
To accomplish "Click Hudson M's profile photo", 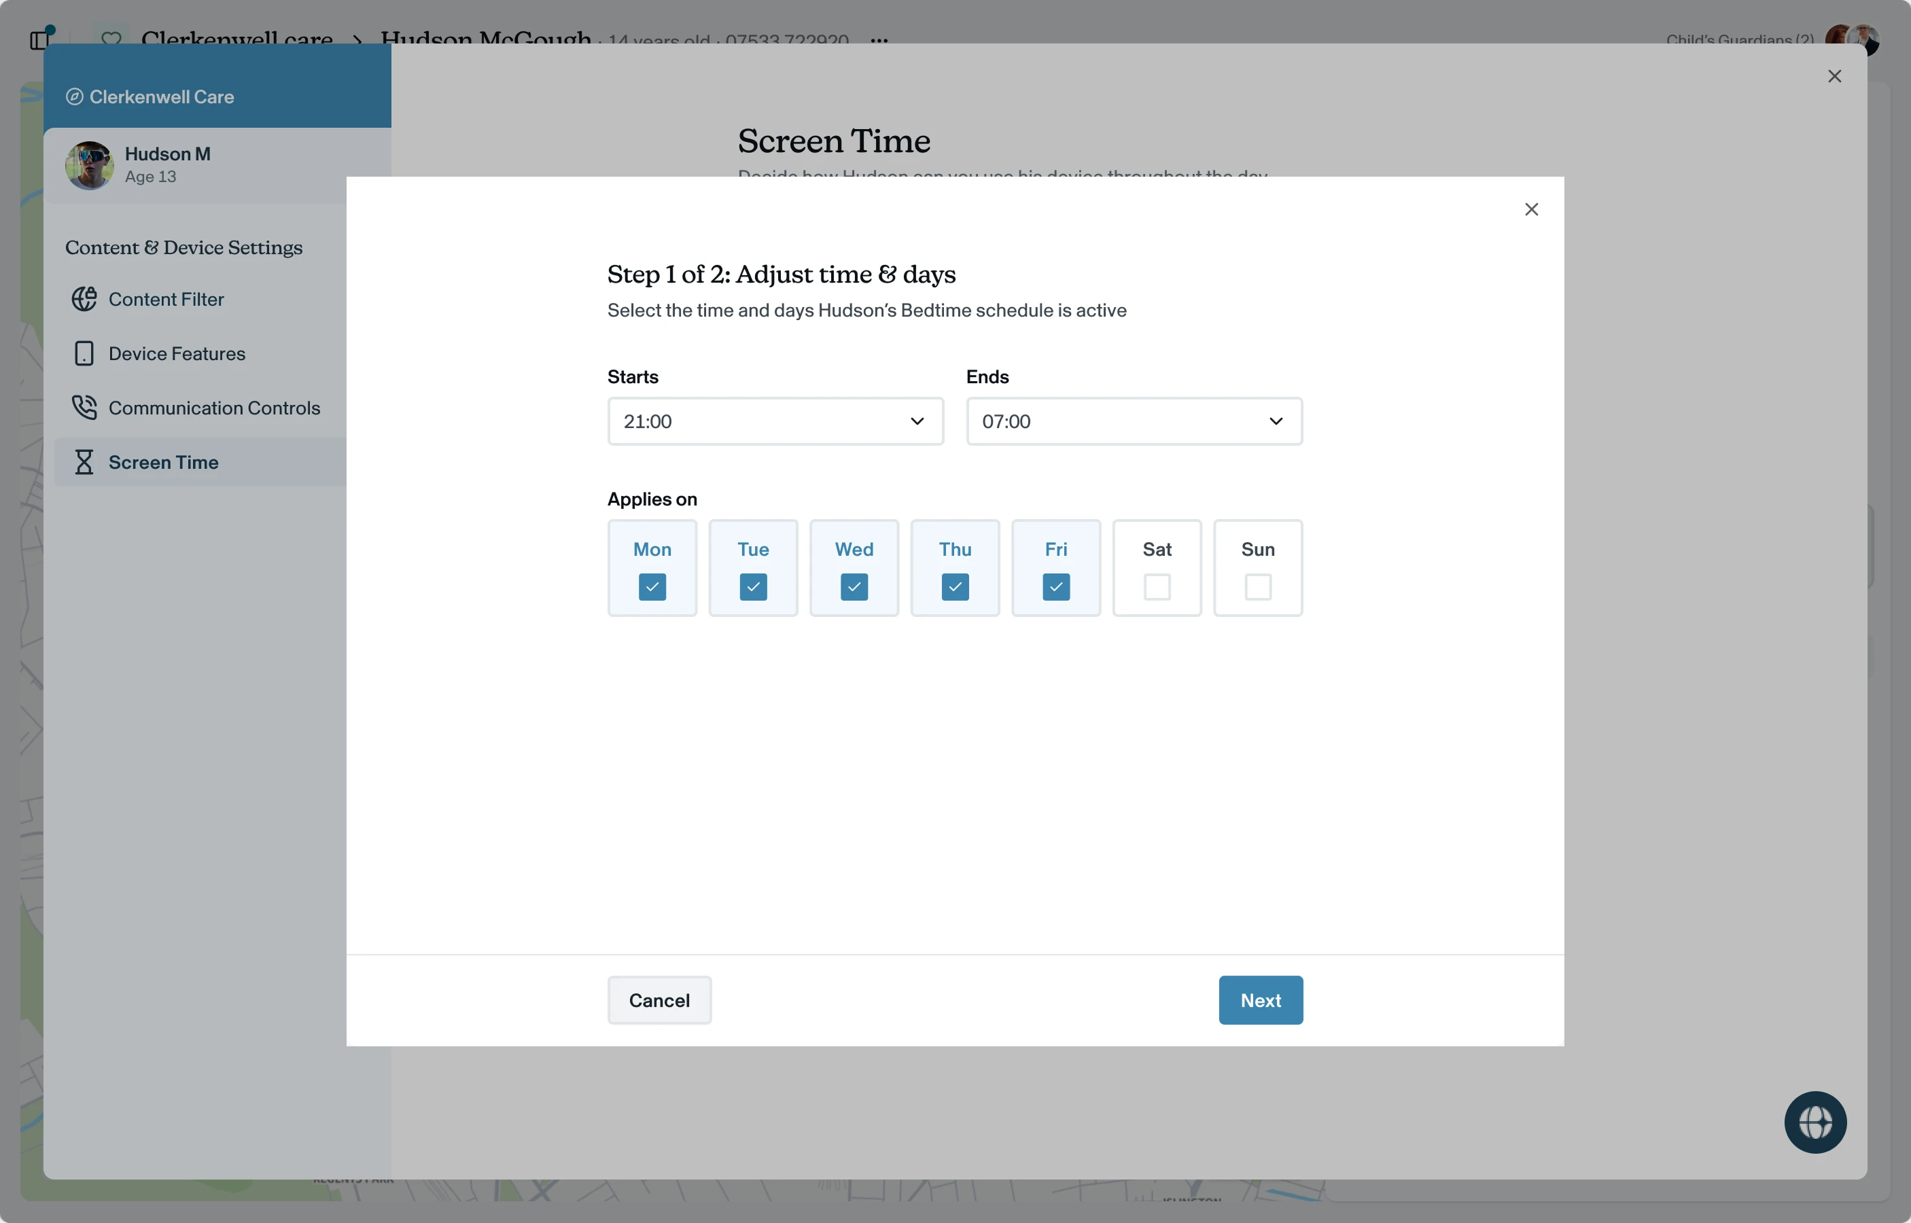I will point(89,165).
